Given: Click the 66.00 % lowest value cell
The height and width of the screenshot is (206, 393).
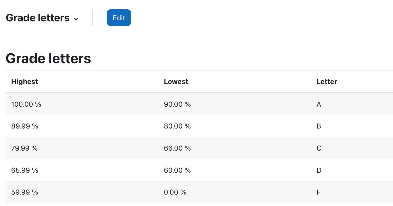Looking at the screenshot, I should pos(177,148).
